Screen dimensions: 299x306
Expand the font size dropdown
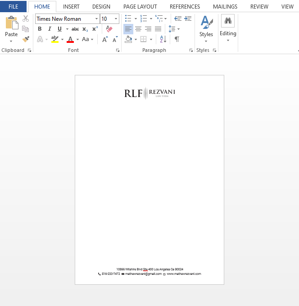116,19
